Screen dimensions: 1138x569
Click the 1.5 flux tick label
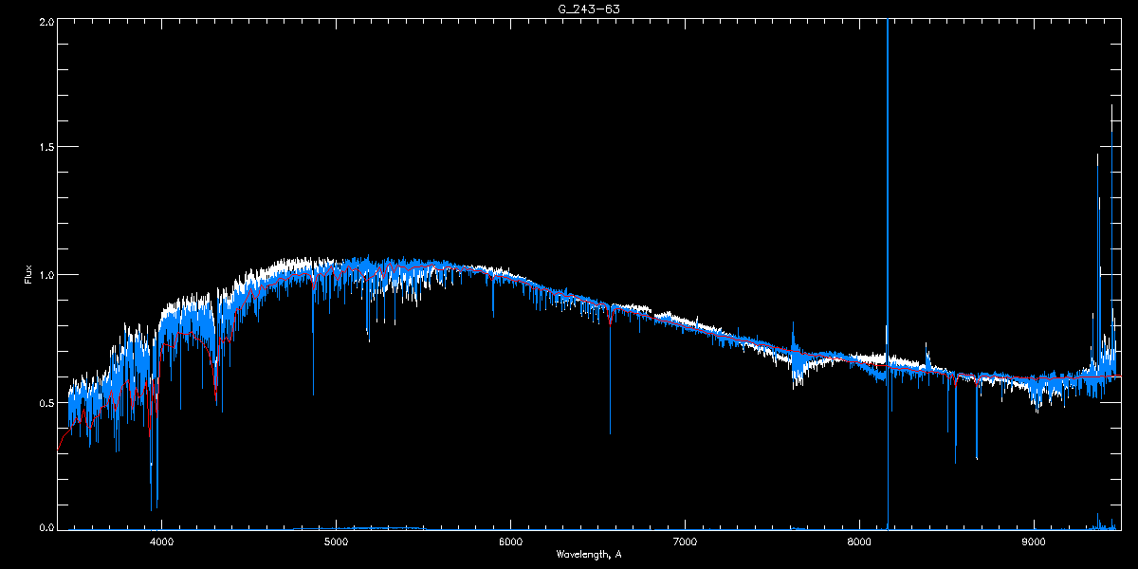pyautogui.click(x=45, y=148)
